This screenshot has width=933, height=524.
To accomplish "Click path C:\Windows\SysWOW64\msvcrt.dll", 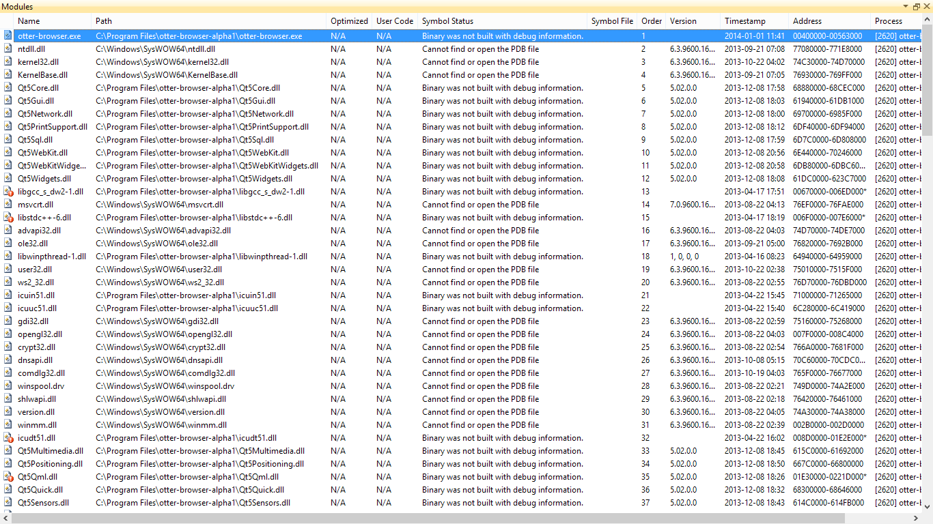I will pos(159,205).
